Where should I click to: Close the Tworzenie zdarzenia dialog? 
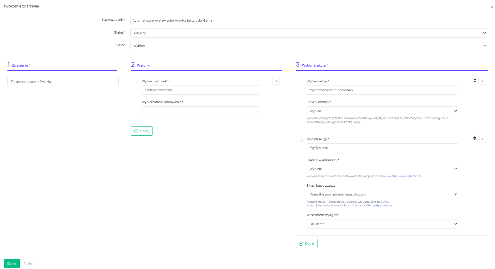(492, 7)
